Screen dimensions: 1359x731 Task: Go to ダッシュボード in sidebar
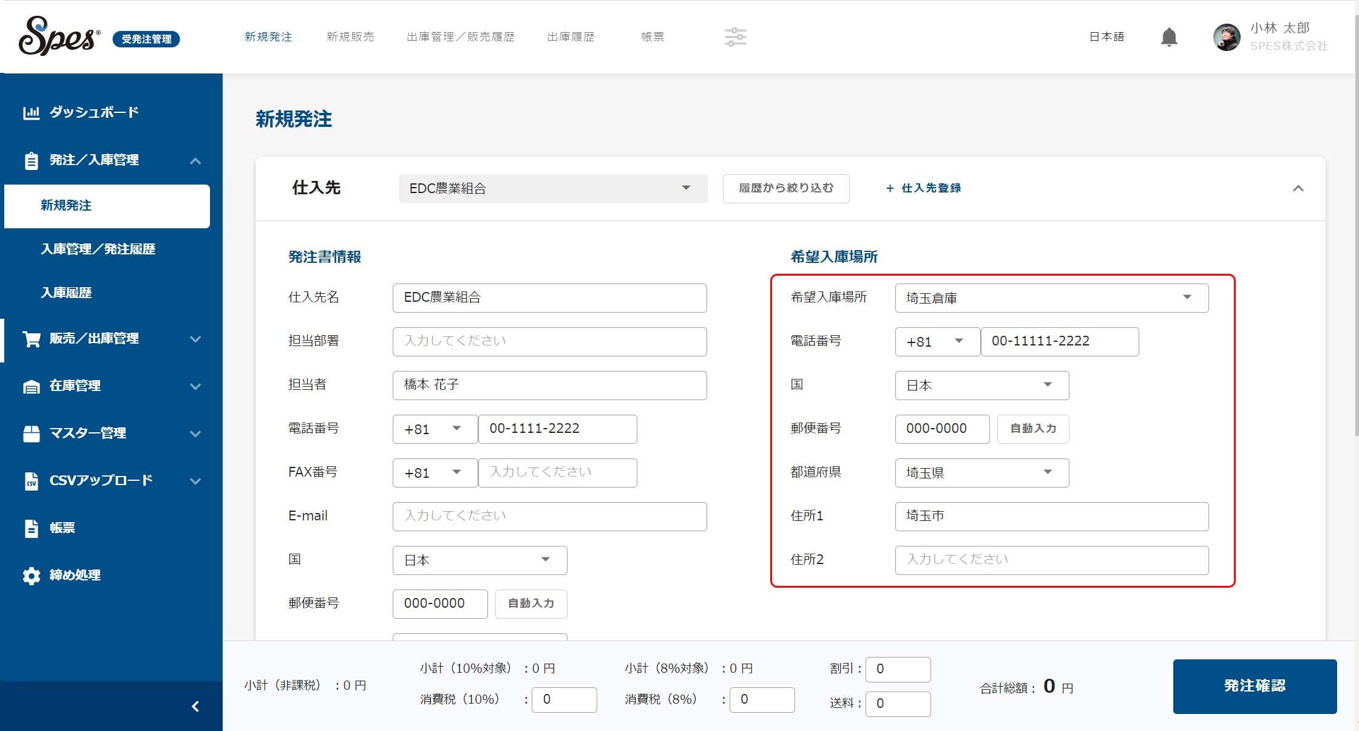[x=94, y=112]
